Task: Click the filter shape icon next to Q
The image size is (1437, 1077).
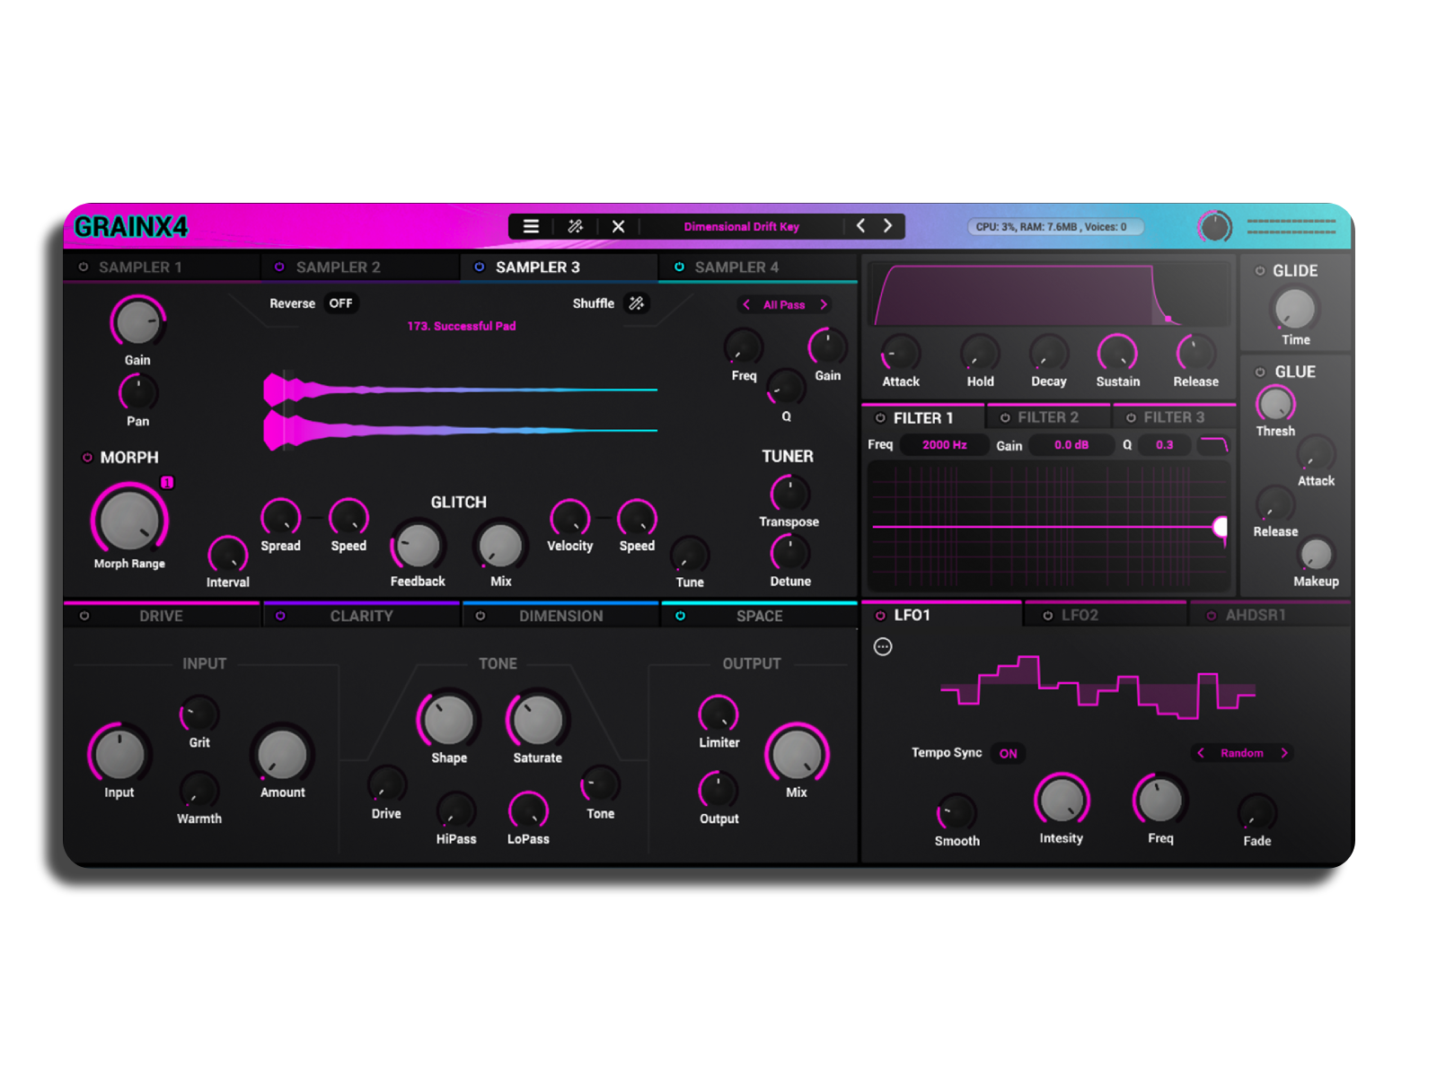Action: [1213, 445]
